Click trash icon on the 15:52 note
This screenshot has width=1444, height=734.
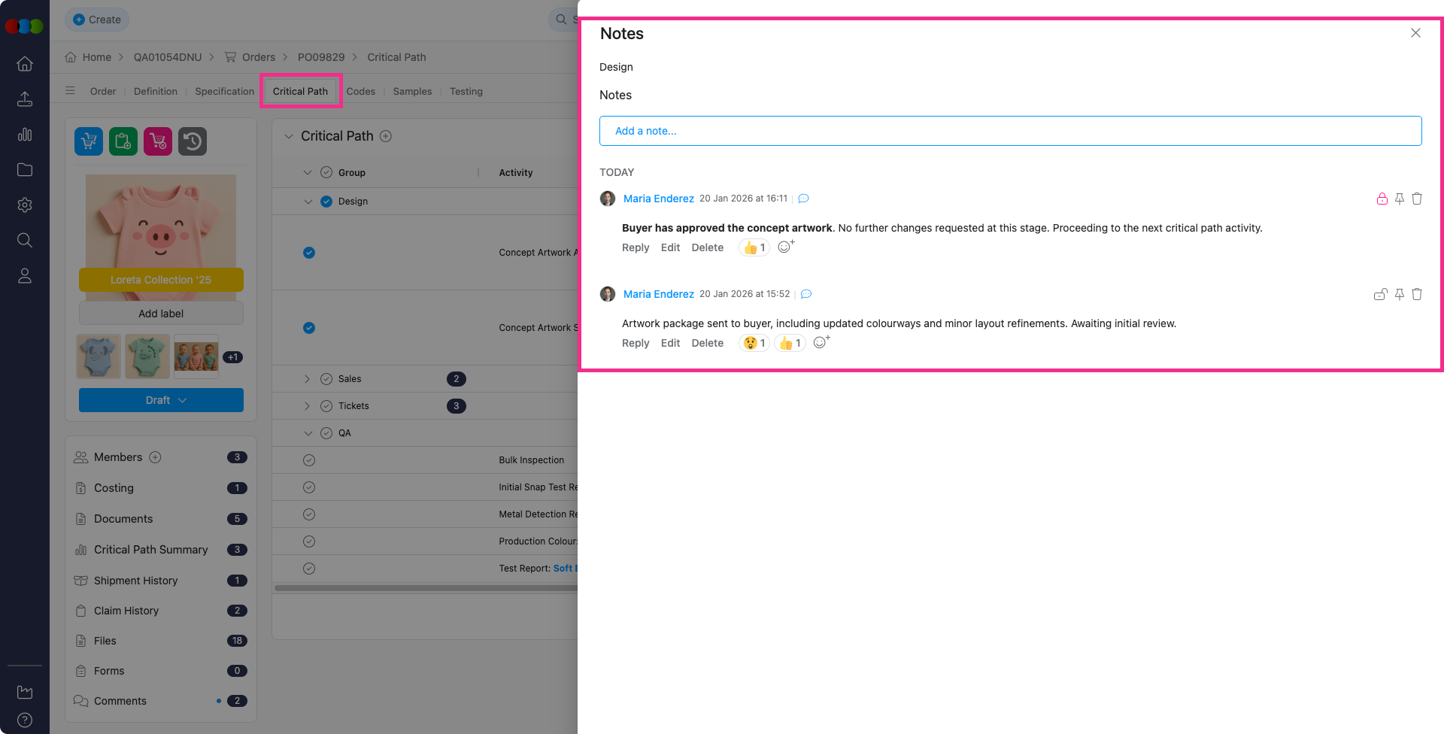click(1416, 295)
